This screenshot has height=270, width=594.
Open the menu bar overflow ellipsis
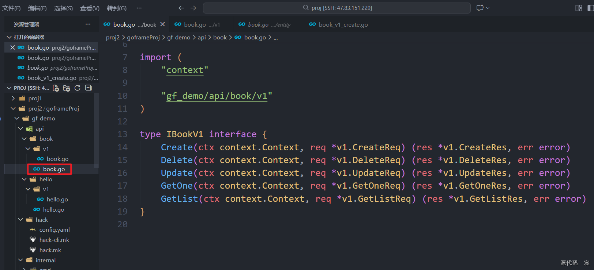pyautogui.click(x=139, y=8)
